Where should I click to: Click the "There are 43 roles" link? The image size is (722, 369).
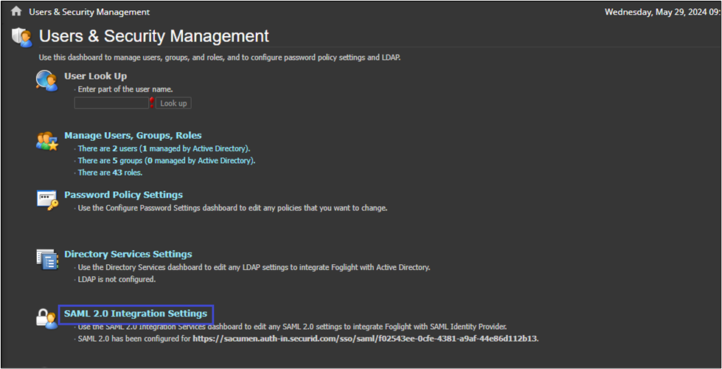pos(110,172)
